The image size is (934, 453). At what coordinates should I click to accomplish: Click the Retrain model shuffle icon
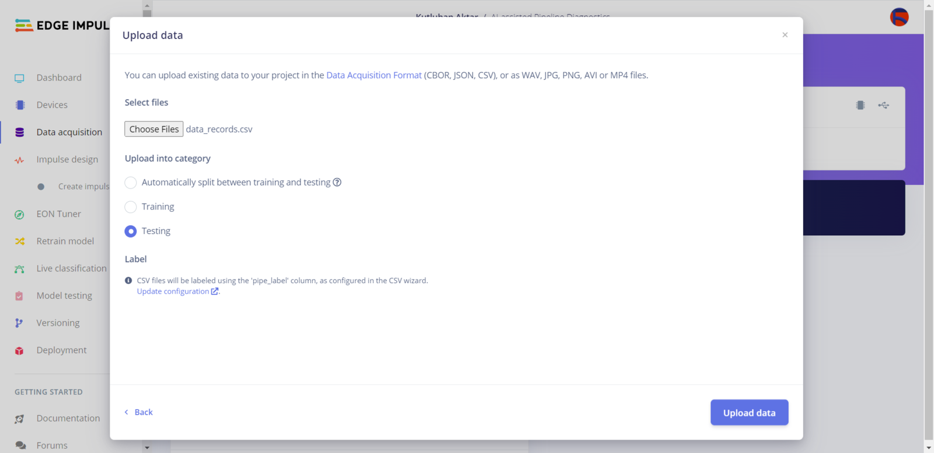pyautogui.click(x=19, y=241)
